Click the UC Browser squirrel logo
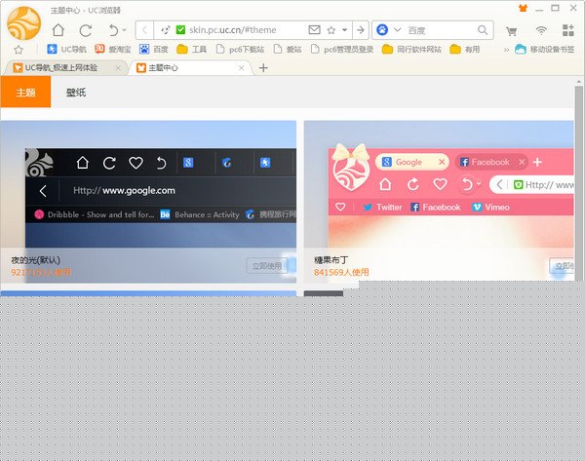The height and width of the screenshot is (461, 585). pos(23,23)
